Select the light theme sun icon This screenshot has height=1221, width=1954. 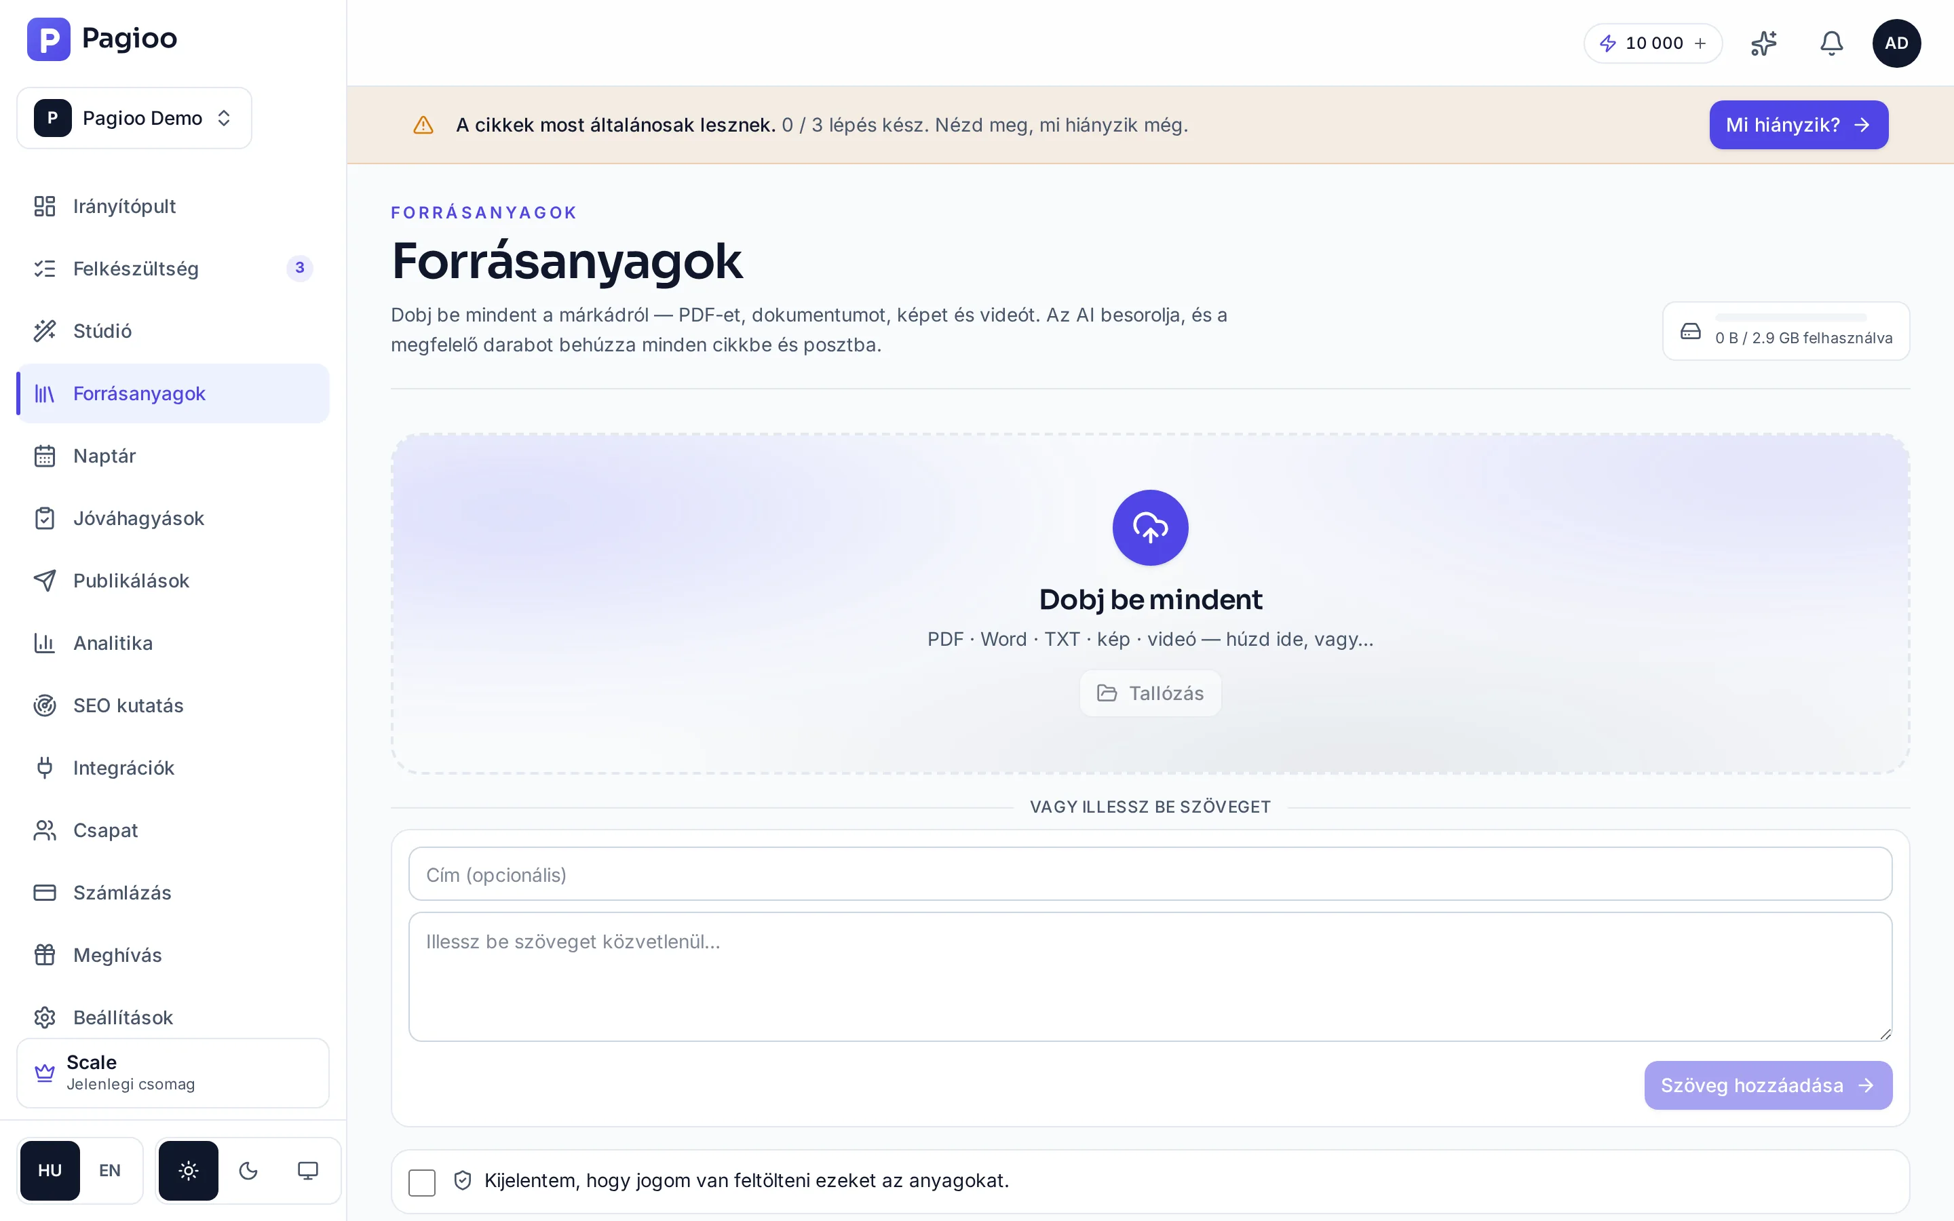(x=188, y=1170)
